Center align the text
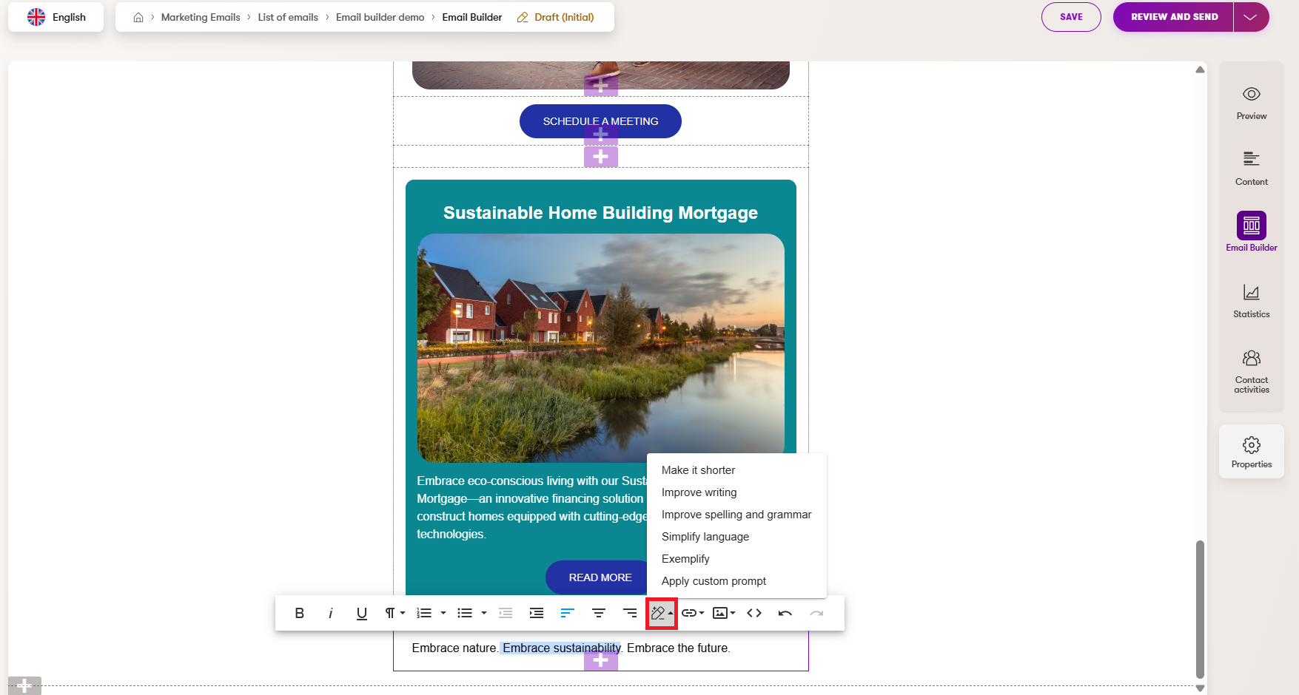1299x695 pixels. coord(599,613)
